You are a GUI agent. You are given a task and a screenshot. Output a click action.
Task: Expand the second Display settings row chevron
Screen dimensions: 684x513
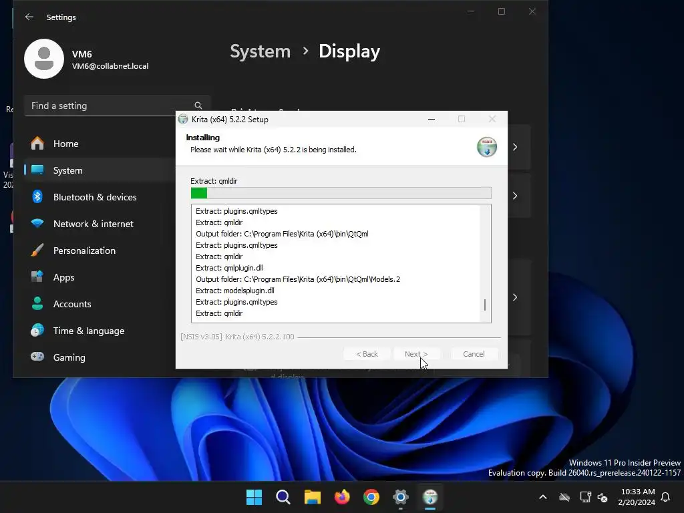(x=515, y=196)
